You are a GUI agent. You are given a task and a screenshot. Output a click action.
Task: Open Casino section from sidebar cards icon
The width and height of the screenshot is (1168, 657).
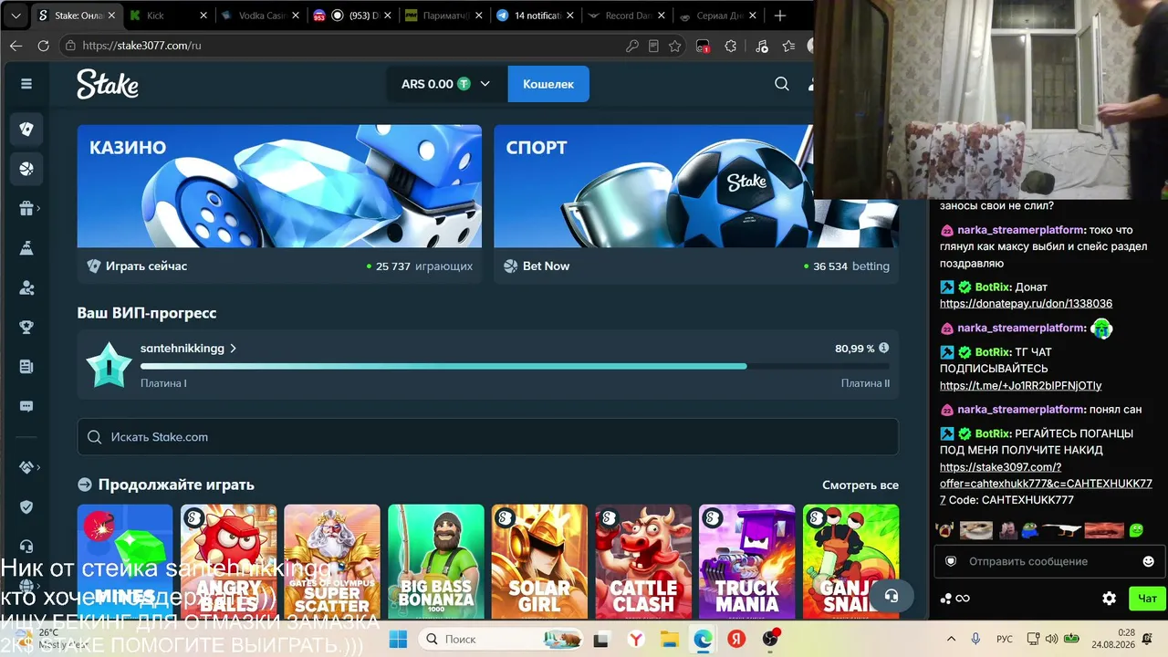point(26,129)
